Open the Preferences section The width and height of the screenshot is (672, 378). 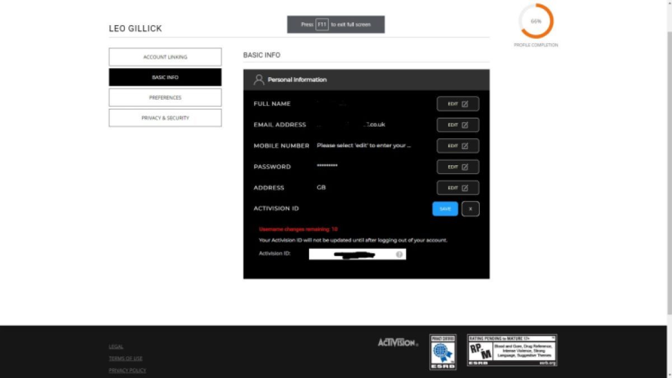(165, 97)
